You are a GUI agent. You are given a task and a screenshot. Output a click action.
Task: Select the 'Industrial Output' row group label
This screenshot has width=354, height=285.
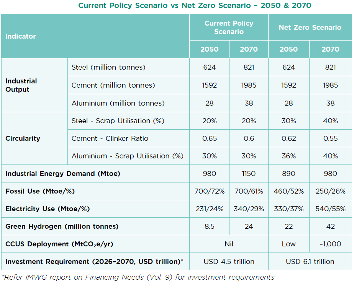(21, 85)
